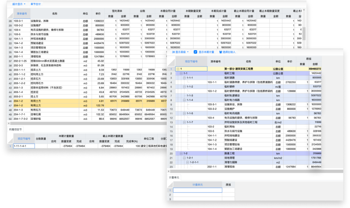Click the 选择比较人 people icon
This screenshot has width=350, height=208.
coord(221,52)
